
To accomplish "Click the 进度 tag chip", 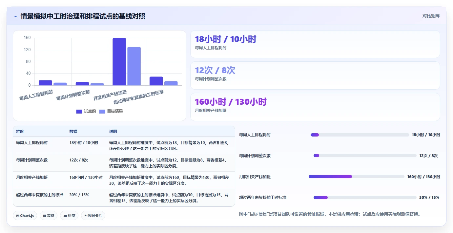I will coord(69,216).
